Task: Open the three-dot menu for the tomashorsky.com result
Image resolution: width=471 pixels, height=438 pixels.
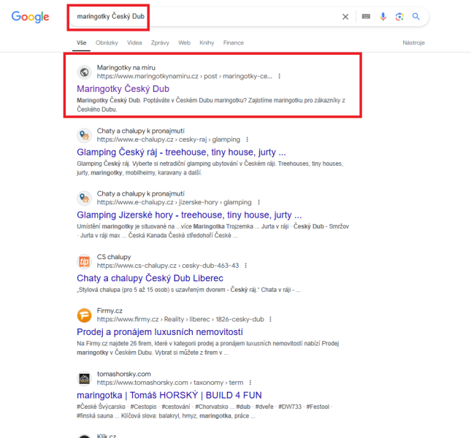Action: coord(250,383)
